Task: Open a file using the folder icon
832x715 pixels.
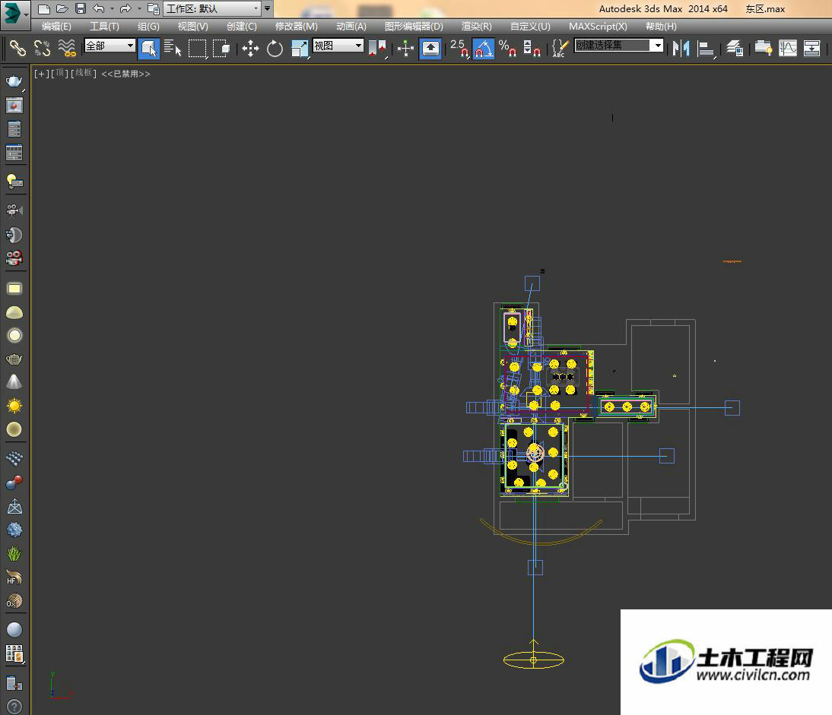Action: click(62, 8)
